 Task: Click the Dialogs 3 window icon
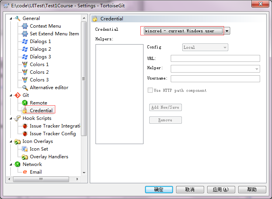[x=25, y=57]
